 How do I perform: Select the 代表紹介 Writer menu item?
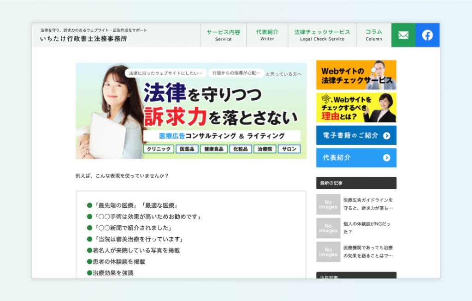(267, 35)
